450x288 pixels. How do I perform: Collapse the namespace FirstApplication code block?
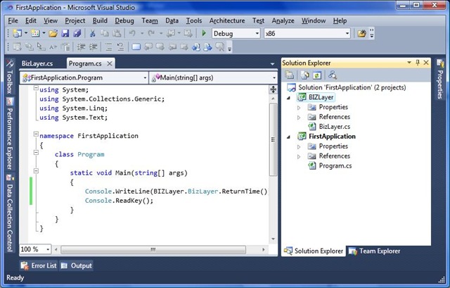(x=36, y=134)
